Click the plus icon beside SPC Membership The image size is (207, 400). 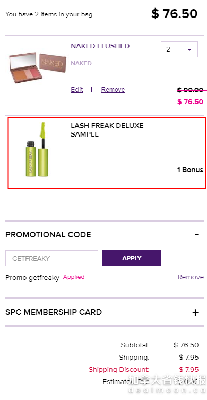(195, 312)
